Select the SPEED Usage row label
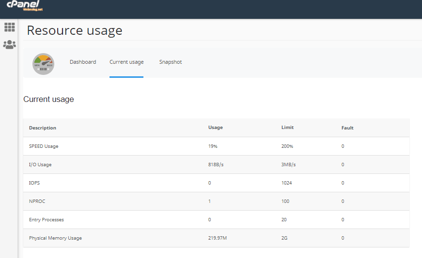422x258 pixels. [x=44, y=146]
